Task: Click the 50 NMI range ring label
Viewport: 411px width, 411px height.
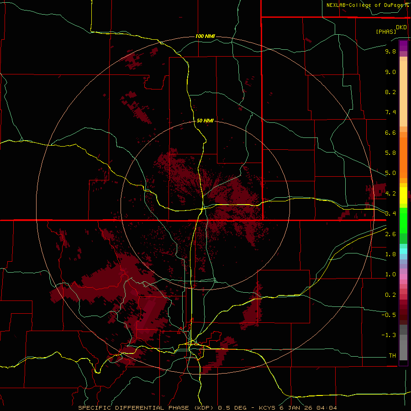Action: (205, 121)
